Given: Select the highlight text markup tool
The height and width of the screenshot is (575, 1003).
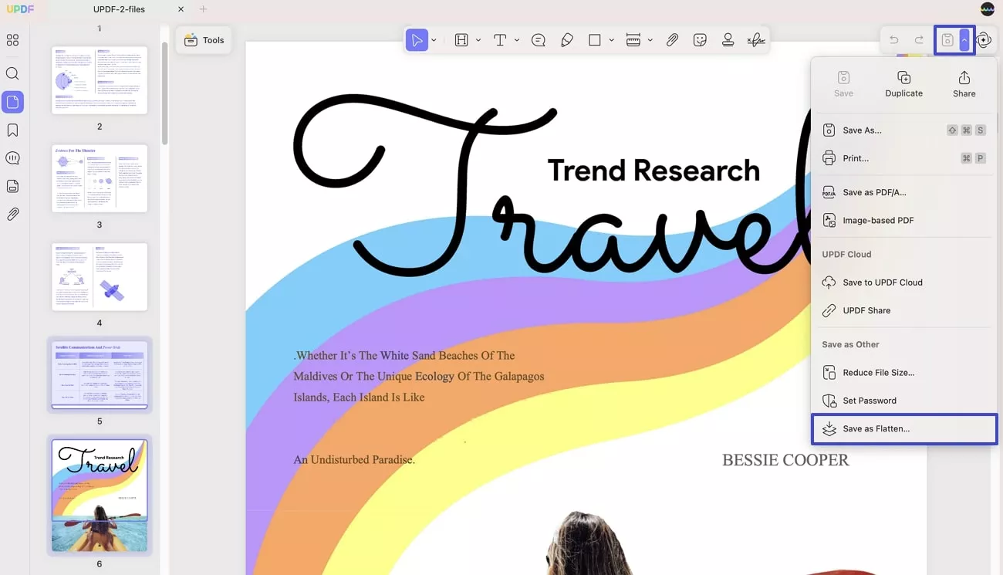Looking at the screenshot, I should pyautogui.click(x=461, y=40).
